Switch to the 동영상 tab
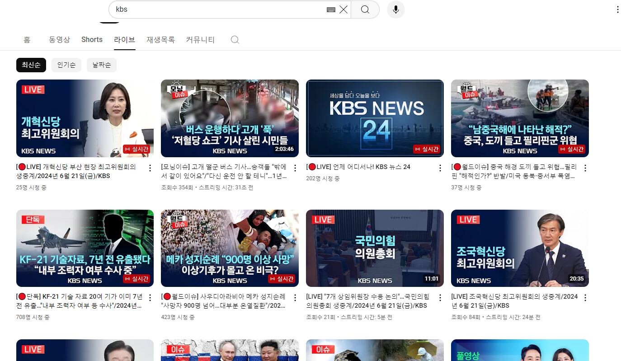 click(x=60, y=40)
